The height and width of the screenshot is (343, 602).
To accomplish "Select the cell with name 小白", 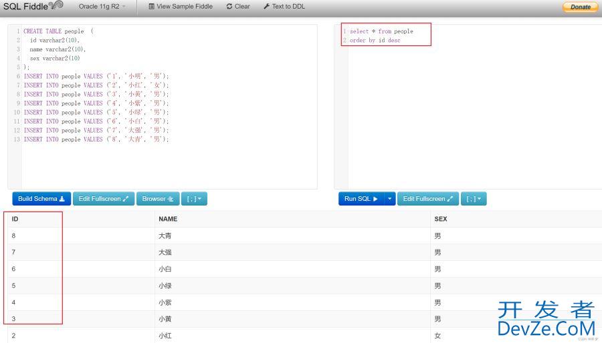I will click(292, 269).
